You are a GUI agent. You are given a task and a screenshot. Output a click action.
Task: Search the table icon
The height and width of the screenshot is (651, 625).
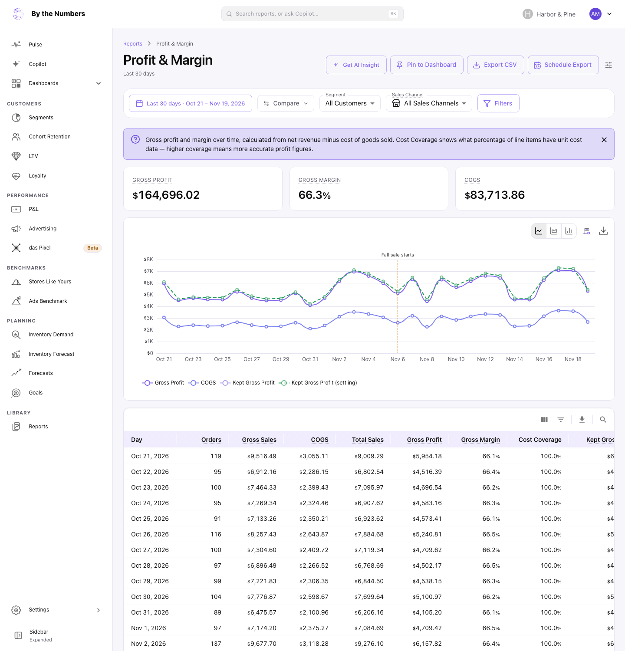tap(603, 420)
